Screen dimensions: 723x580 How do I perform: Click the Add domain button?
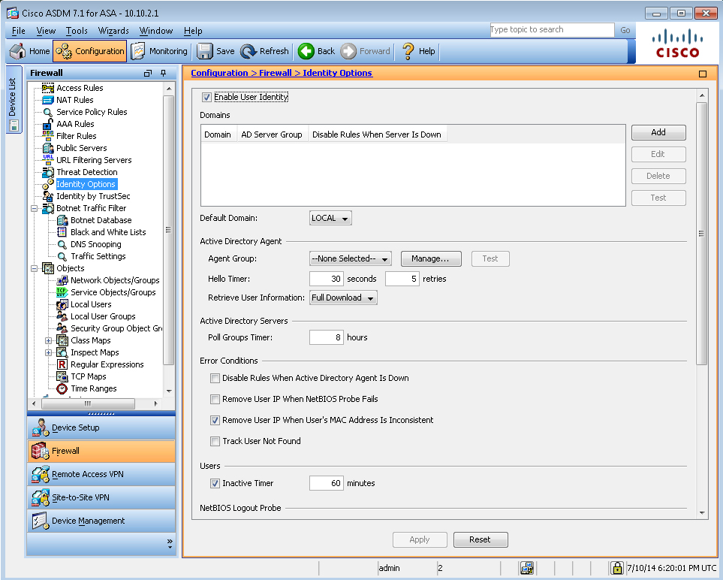658,132
